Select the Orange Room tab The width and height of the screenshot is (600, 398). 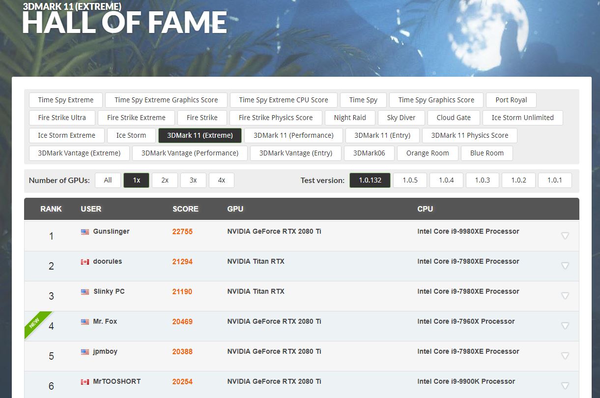coord(428,153)
